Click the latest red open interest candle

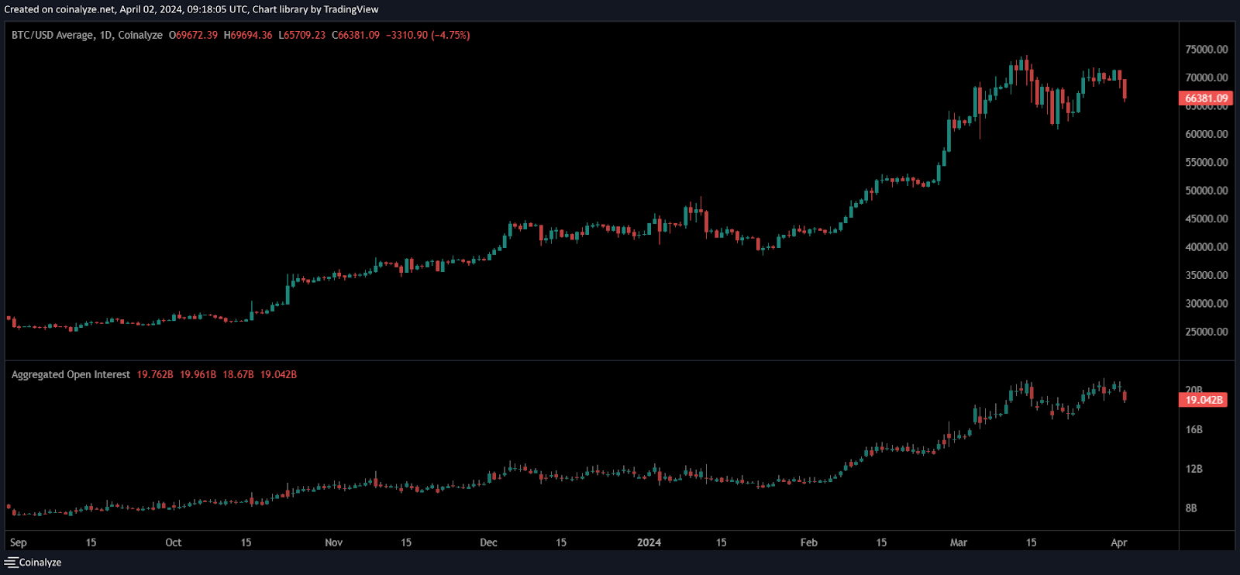pos(1125,396)
